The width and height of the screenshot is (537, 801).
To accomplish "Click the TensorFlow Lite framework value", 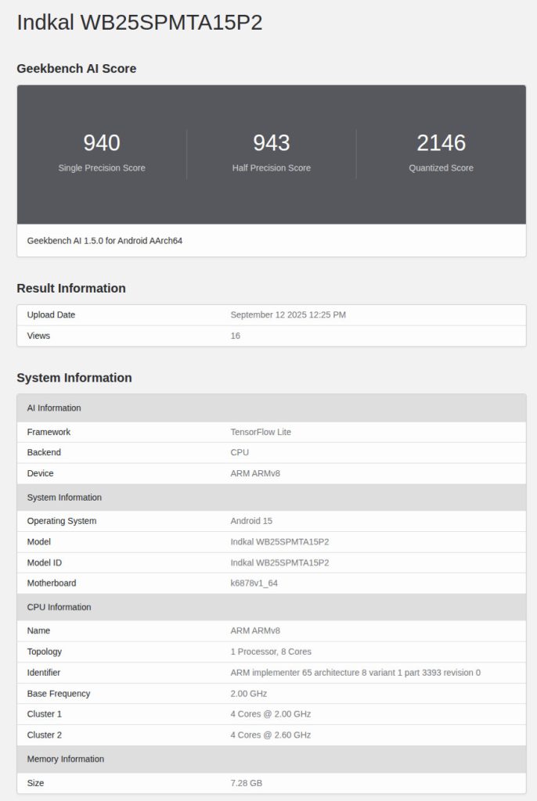I will [x=261, y=432].
